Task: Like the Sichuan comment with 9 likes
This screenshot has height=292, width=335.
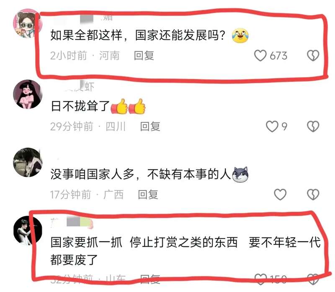Action: (x=272, y=127)
